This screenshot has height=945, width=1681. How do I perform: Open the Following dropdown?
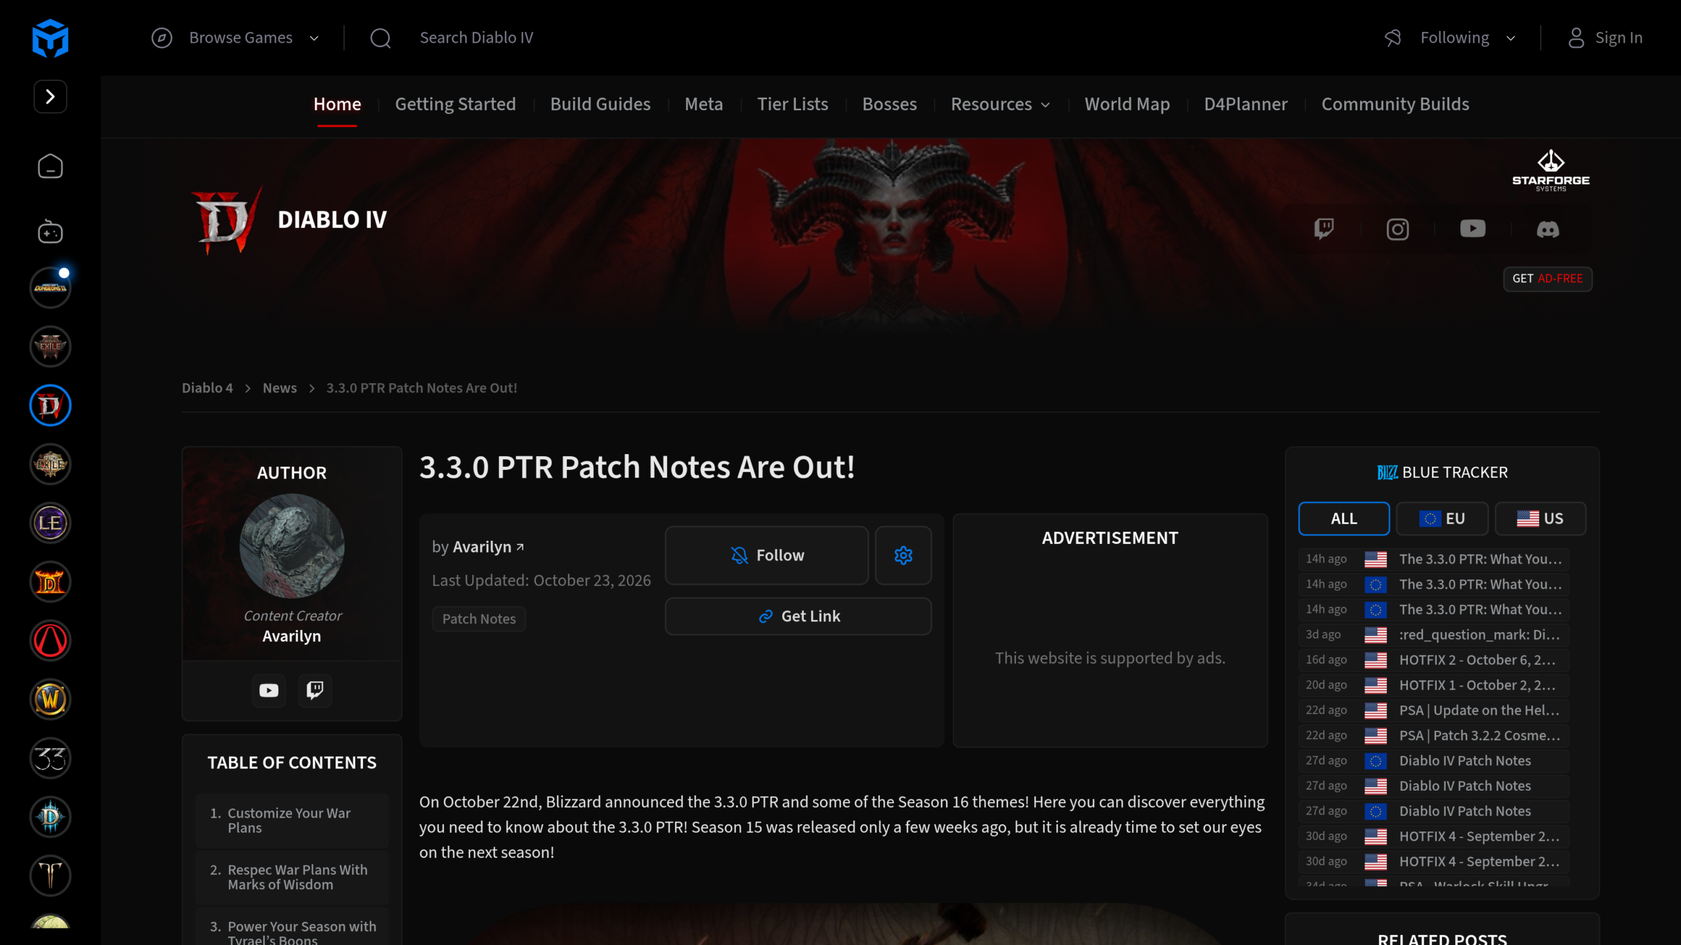pyautogui.click(x=1451, y=38)
